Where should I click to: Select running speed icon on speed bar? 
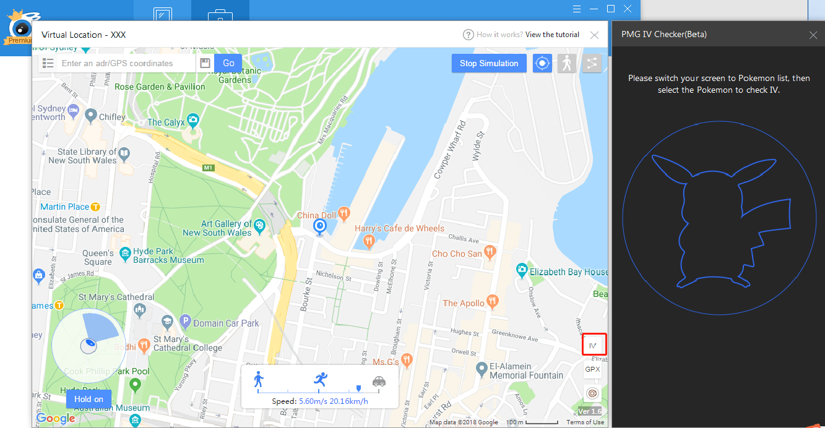pyautogui.click(x=320, y=379)
